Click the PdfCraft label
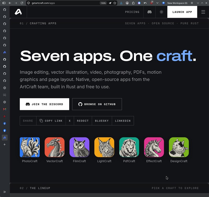The width and height of the screenshot is (209, 197). point(129,161)
